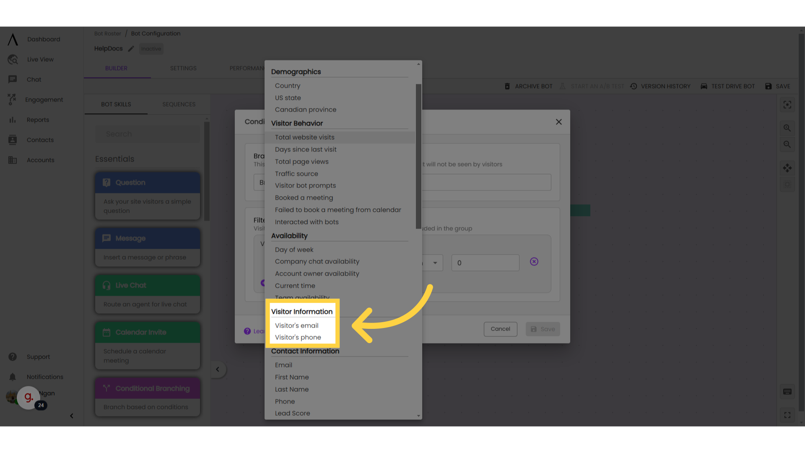Click the Live View sidebar icon

click(x=13, y=59)
